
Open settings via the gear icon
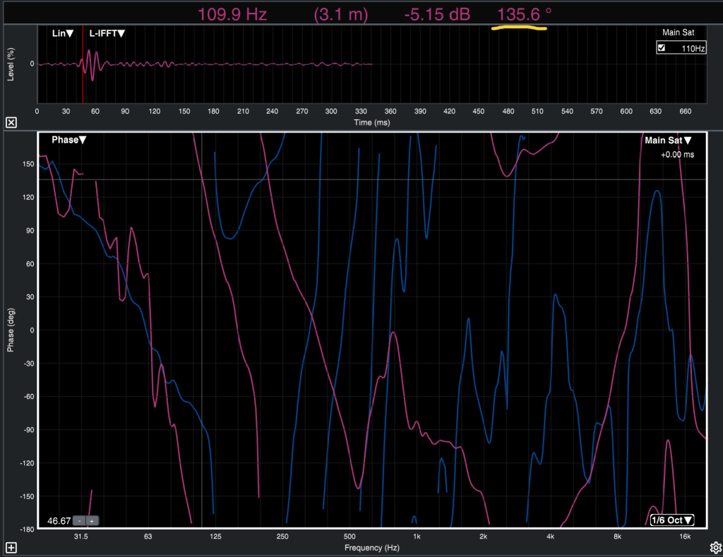coord(715,547)
